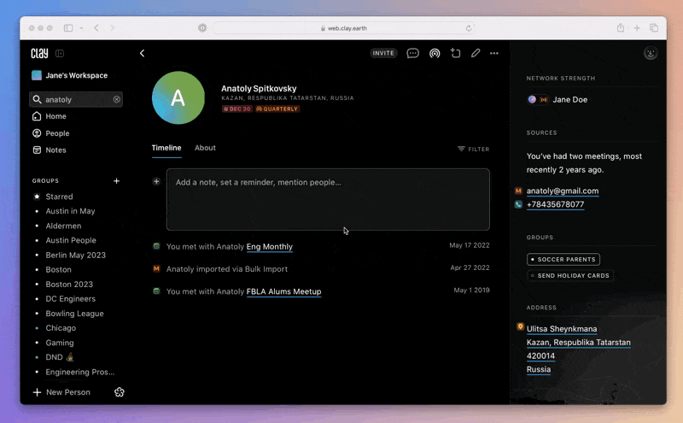Open the chat bubble icon in the toolbar
Screen dimensions: 683x423
click(x=412, y=53)
